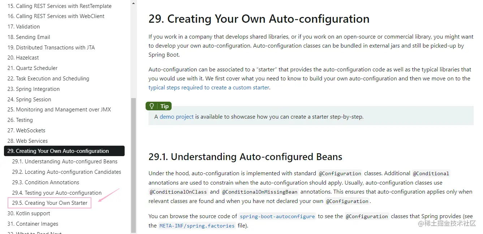
Task: Click the sidebar scrollbar up arrow
Action: click(x=134, y=3)
